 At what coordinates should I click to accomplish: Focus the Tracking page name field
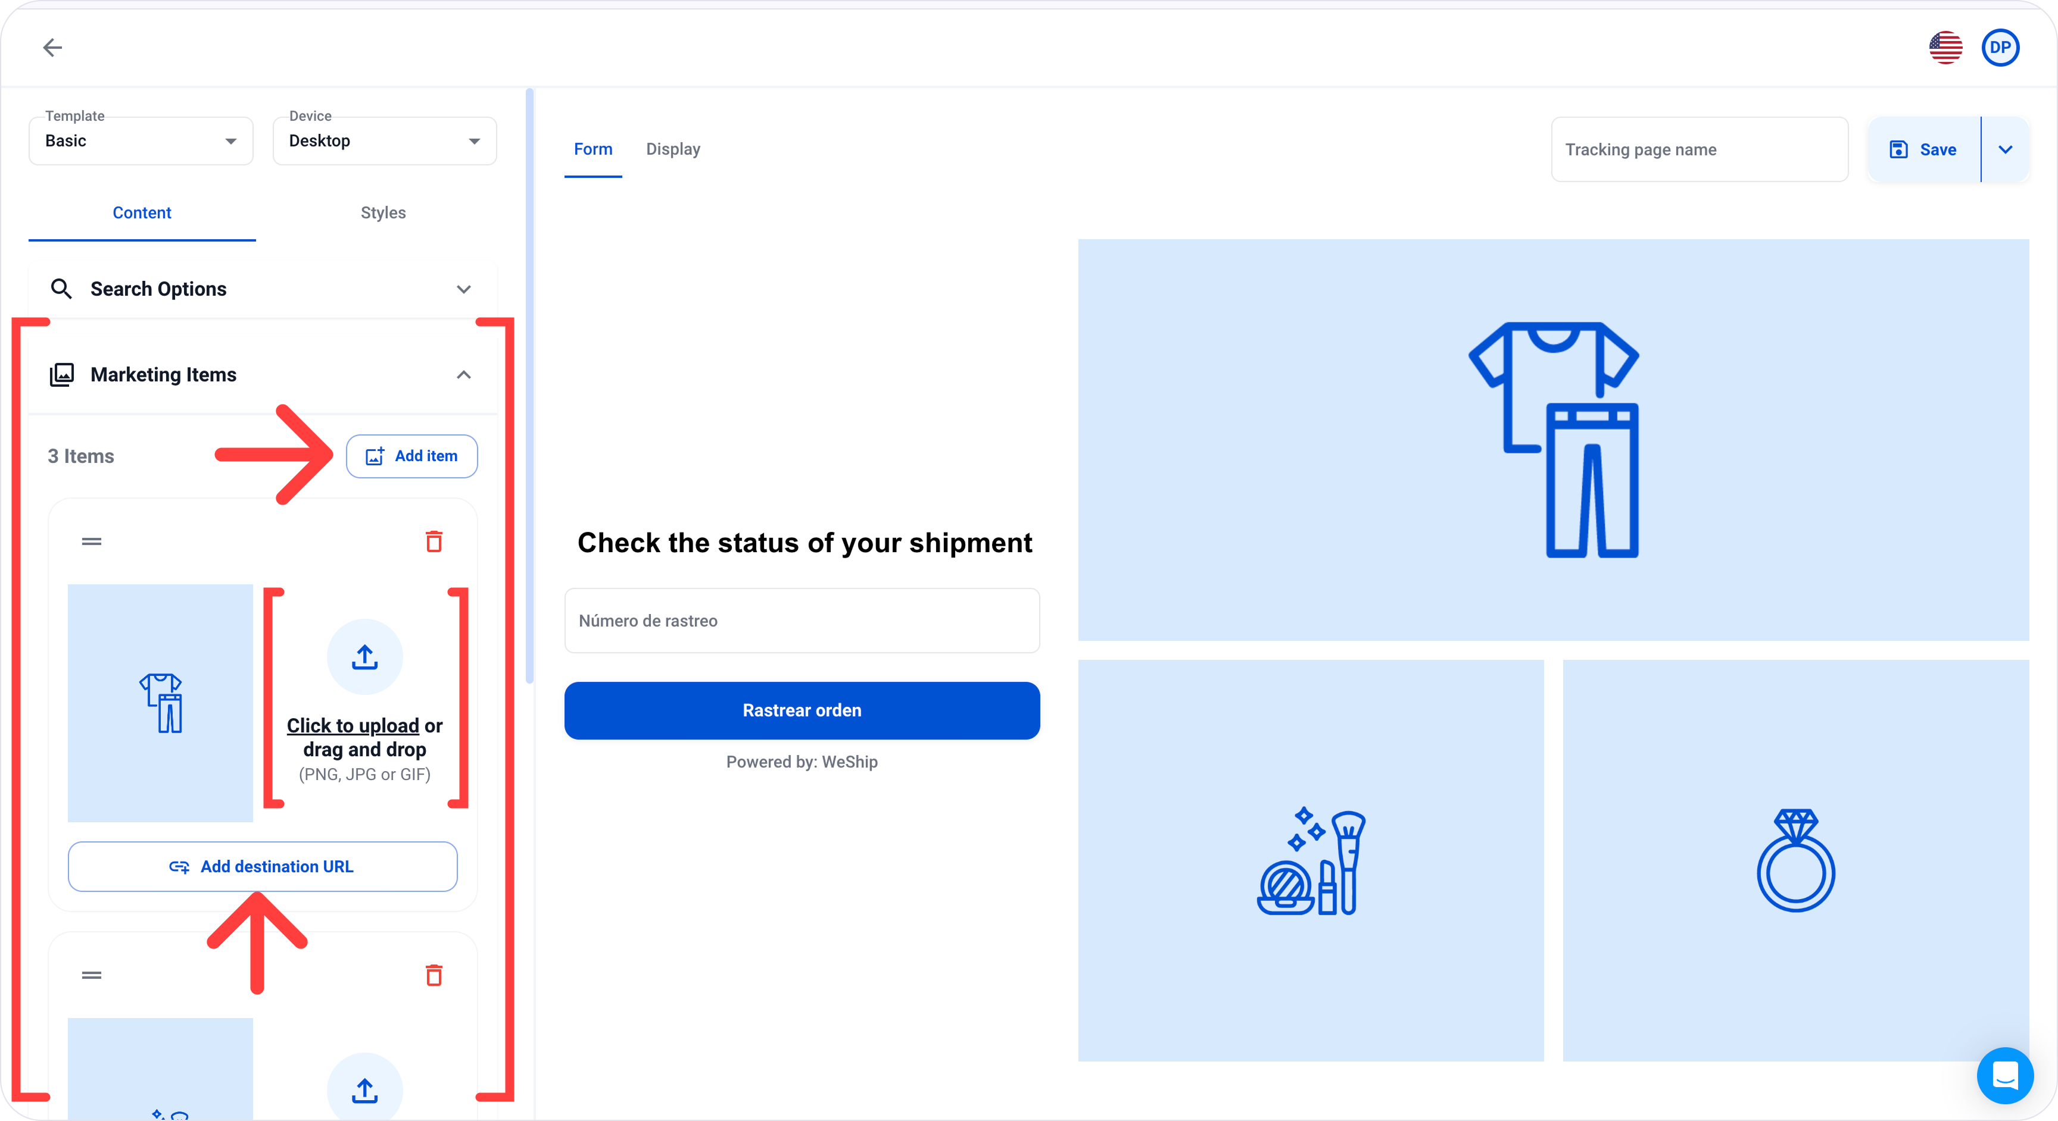[x=1700, y=149]
